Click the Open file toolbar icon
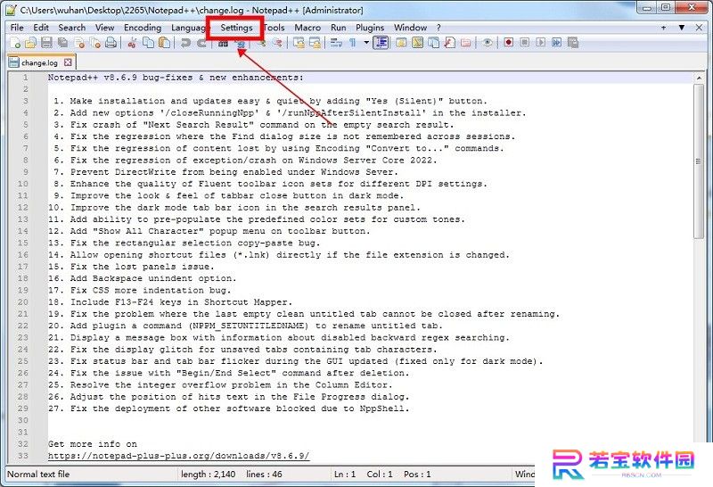 (30, 43)
